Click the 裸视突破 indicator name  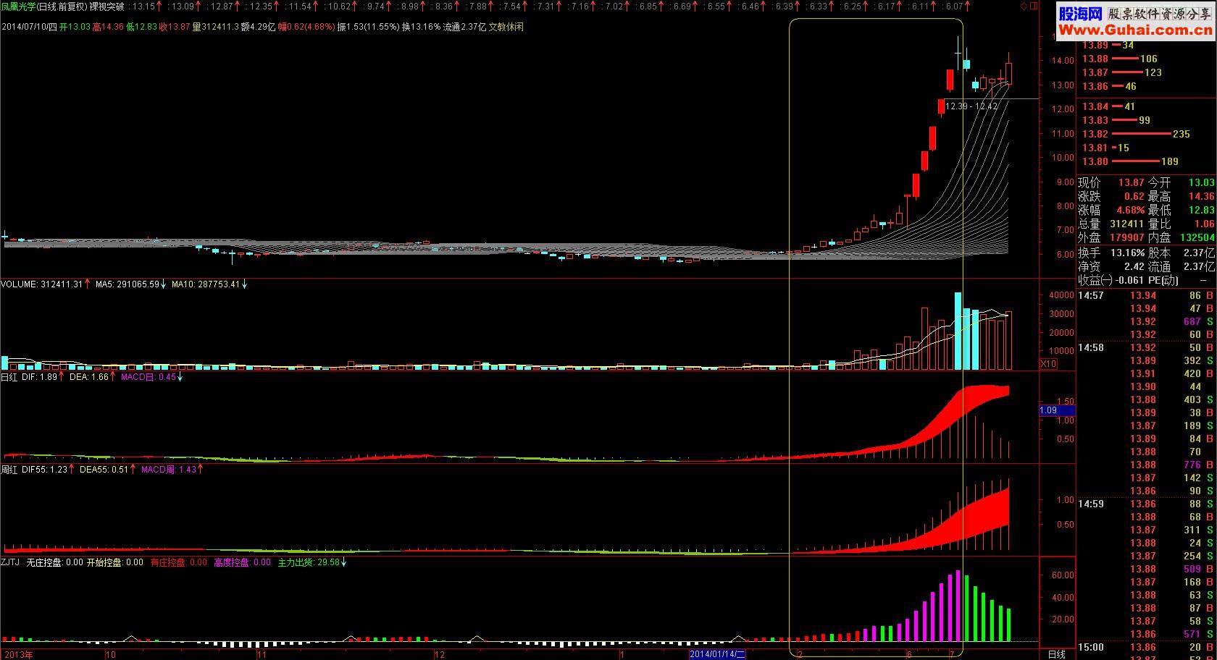(x=106, y=6)
